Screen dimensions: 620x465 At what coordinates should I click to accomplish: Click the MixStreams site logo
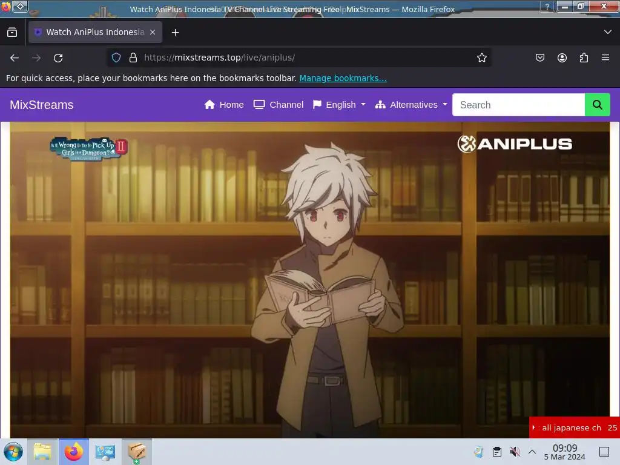[x=42, y=105]
